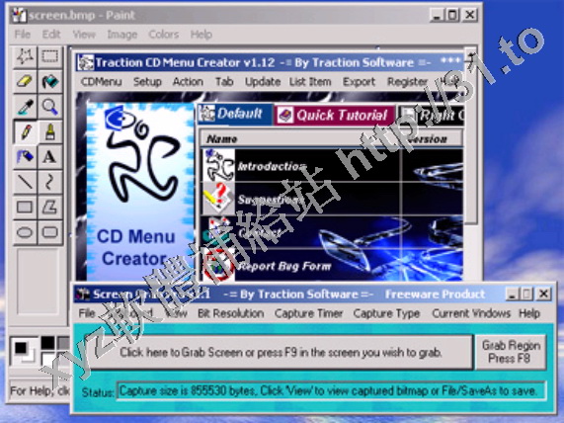Viewport: 564px width, 423px height.
Task: Open the CDMenu menu
Action: point(102,82)
